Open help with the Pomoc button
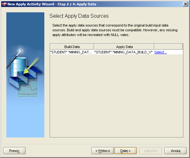The width and height of the screenshot is (190, 158). [x=14, y=151]
